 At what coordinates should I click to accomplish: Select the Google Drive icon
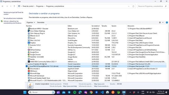point(29,52)
